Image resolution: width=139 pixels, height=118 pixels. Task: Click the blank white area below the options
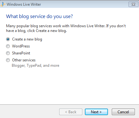point(69,86)
